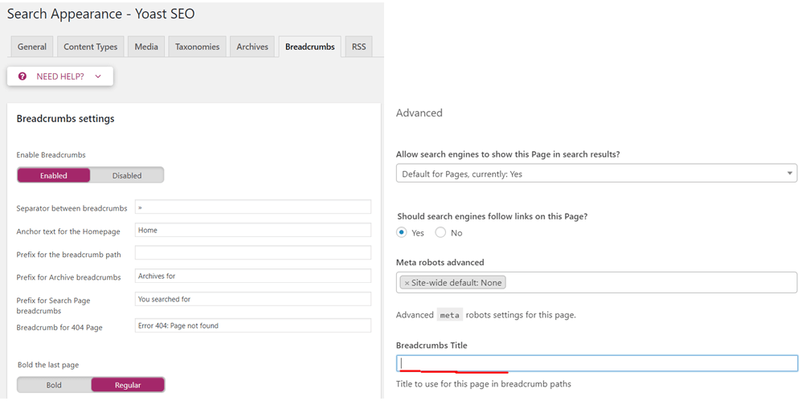Viewport: 810px width, 401px height.
Task: Switch to the Content Types tab
Action: point(90,47)
